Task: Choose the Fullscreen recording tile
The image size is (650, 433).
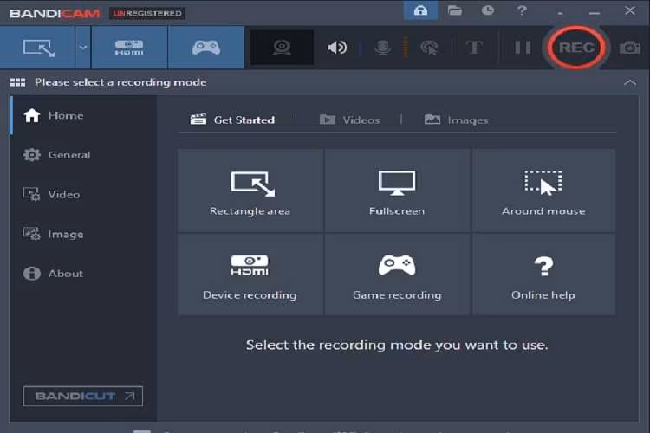Action: click(397, 191)
